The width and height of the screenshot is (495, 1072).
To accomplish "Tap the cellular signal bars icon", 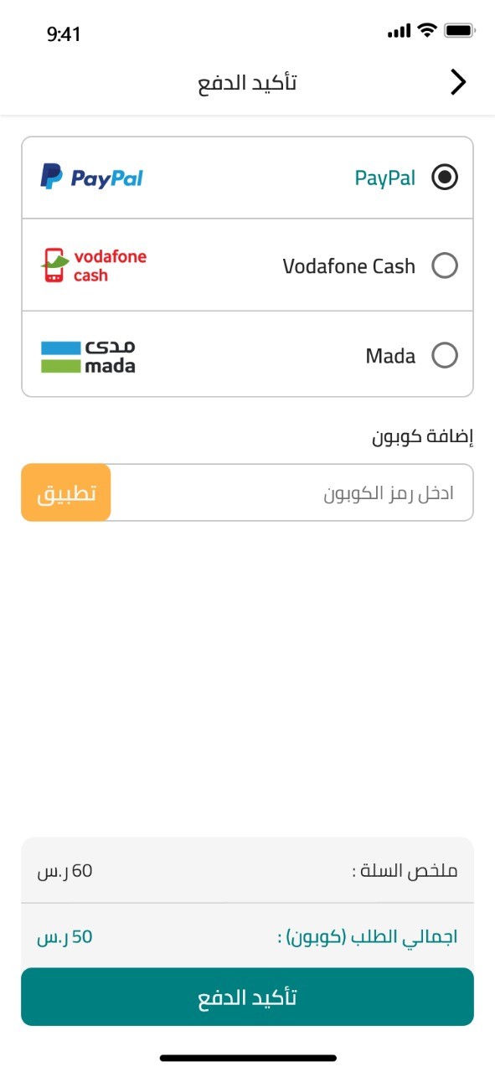I will click(400, 32).
